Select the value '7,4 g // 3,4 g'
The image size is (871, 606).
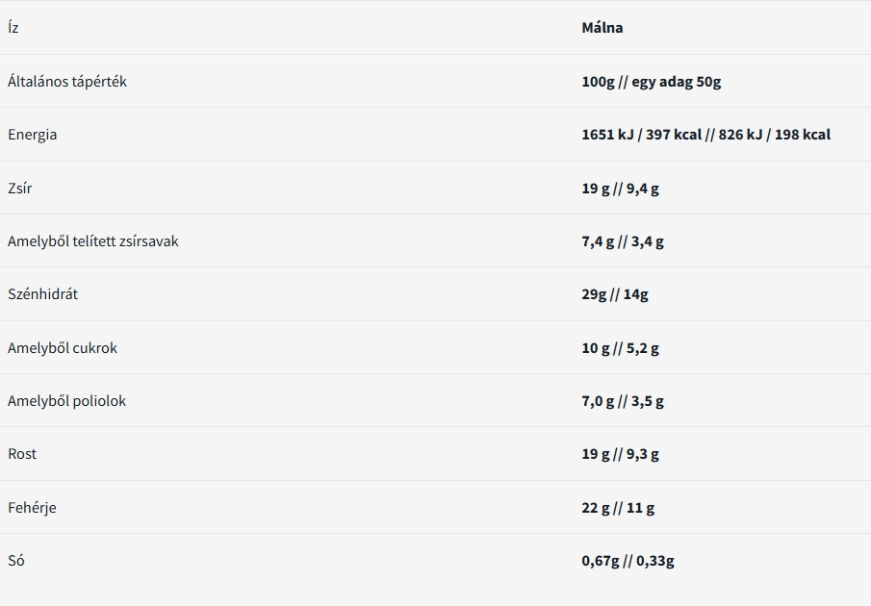pyautogui.click(x=622, y=241)
